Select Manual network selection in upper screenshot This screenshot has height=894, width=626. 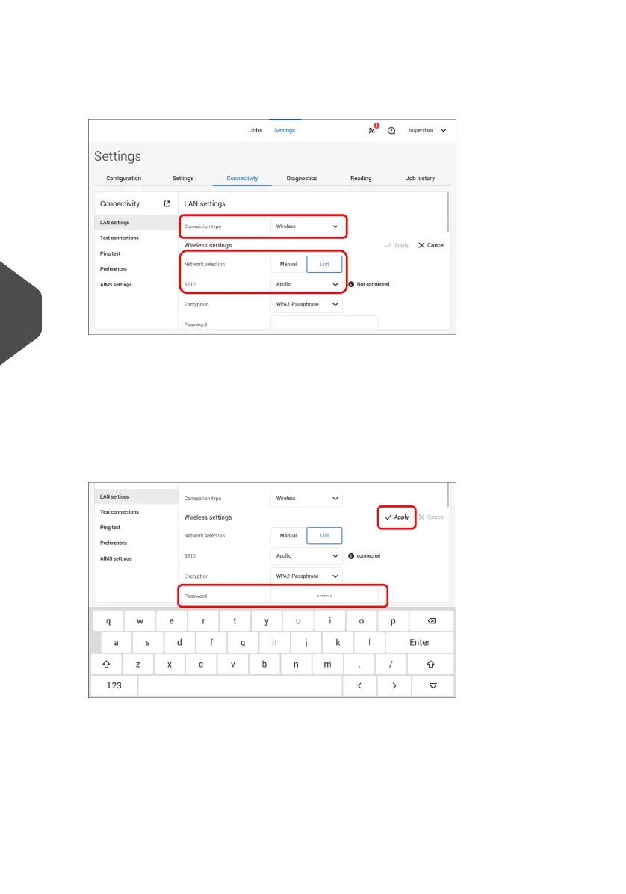288,264
